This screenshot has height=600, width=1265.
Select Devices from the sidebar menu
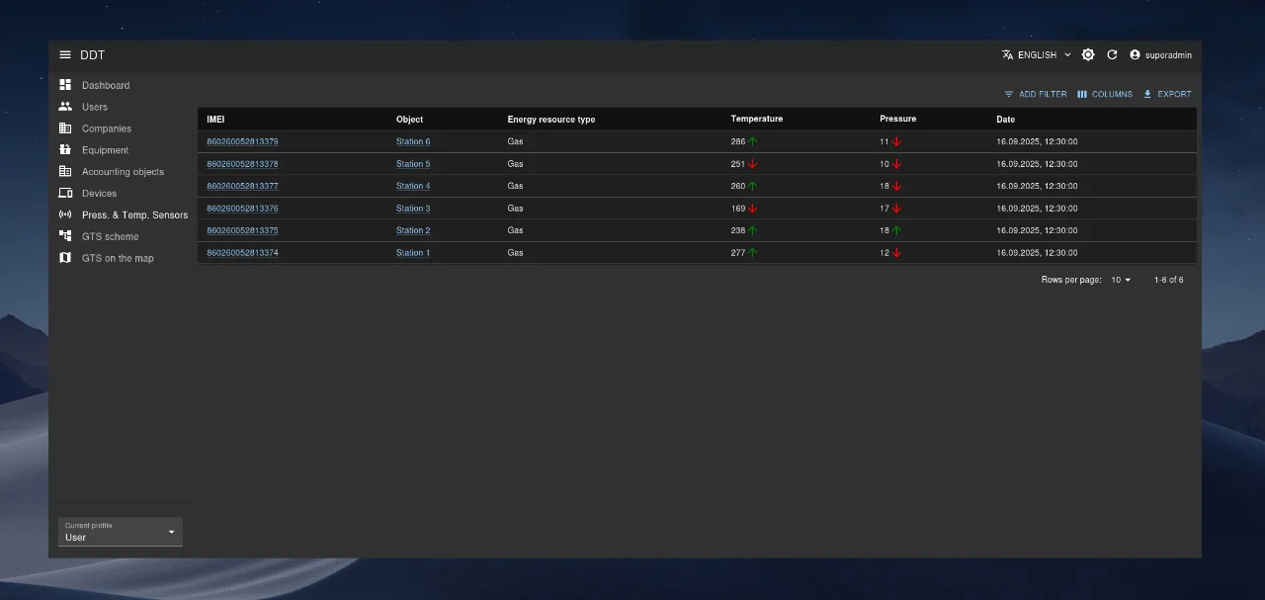tap(99, 194)
